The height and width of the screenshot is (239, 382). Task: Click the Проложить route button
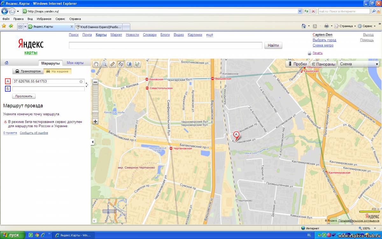coord(24,96)
